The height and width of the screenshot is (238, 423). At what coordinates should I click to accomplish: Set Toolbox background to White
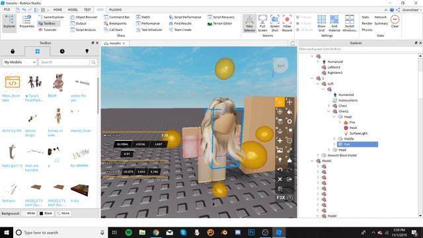[x=28, y=213]
